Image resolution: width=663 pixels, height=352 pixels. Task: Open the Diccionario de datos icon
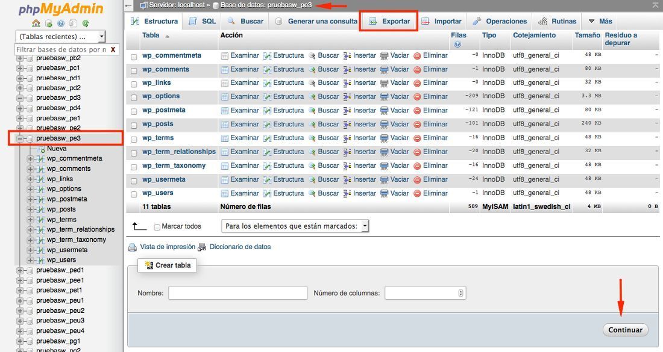[x=201, y=247]
